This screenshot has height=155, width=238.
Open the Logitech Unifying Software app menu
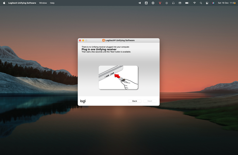click(22, 3)
